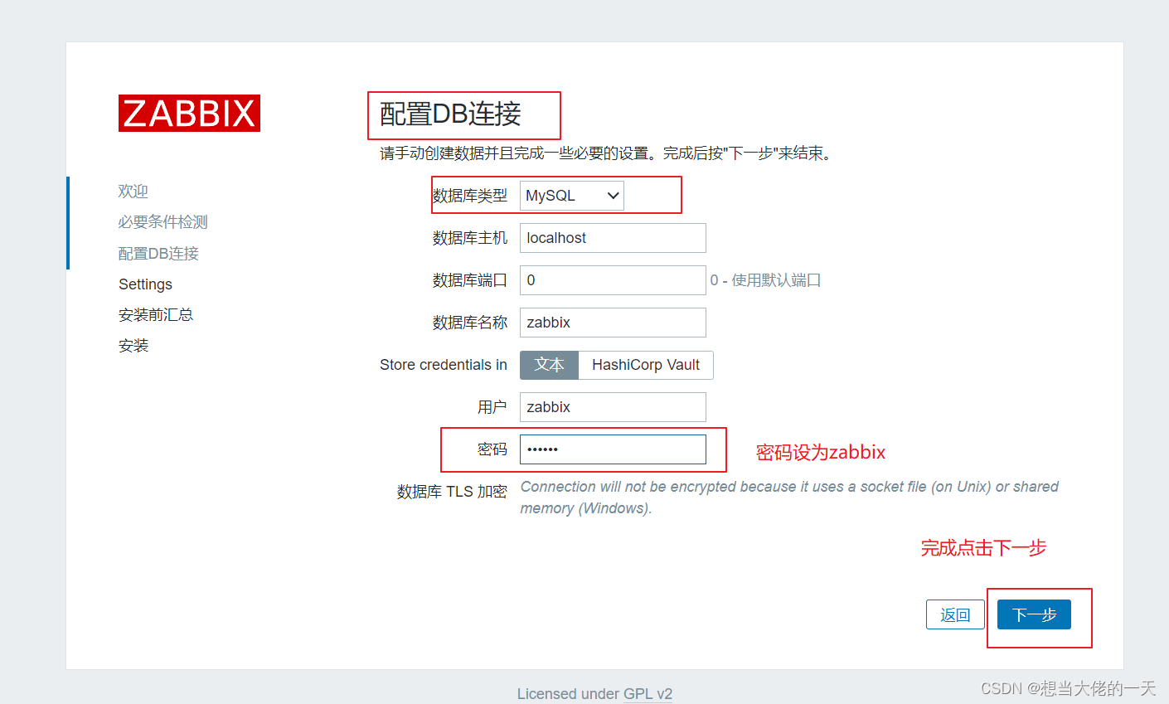Select the 安装 step in the sidebar

click(133, 346)
